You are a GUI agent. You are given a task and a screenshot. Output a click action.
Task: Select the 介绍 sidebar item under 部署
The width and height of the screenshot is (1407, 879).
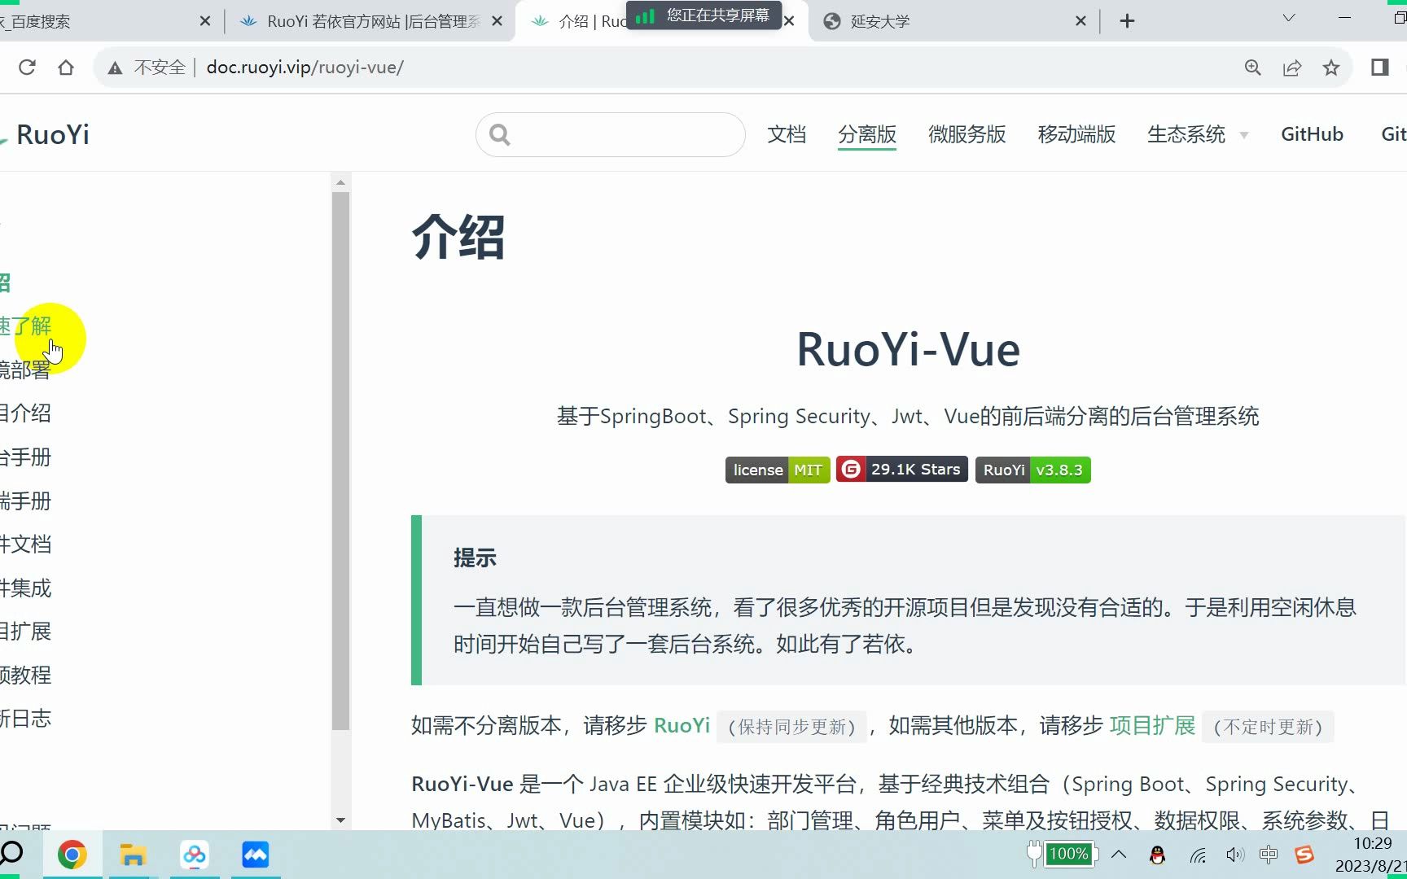tap(26, 413)
